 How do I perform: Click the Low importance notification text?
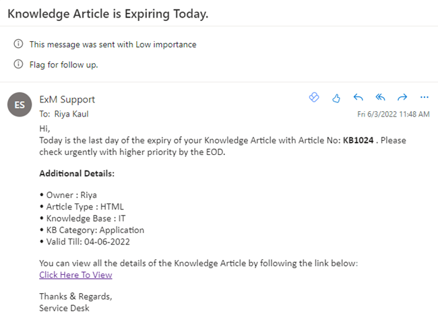(x=113, y=44)
